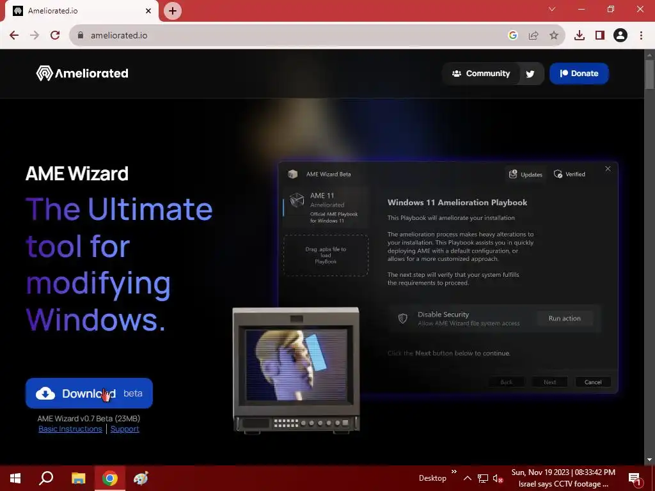Open Chrome downloads tray icon

[x=579, y=36]
